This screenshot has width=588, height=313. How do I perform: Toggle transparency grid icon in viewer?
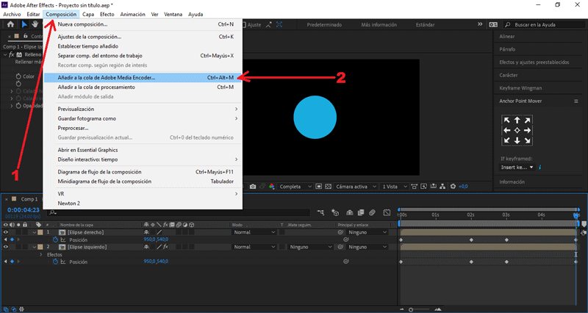(x=328, y=187)
